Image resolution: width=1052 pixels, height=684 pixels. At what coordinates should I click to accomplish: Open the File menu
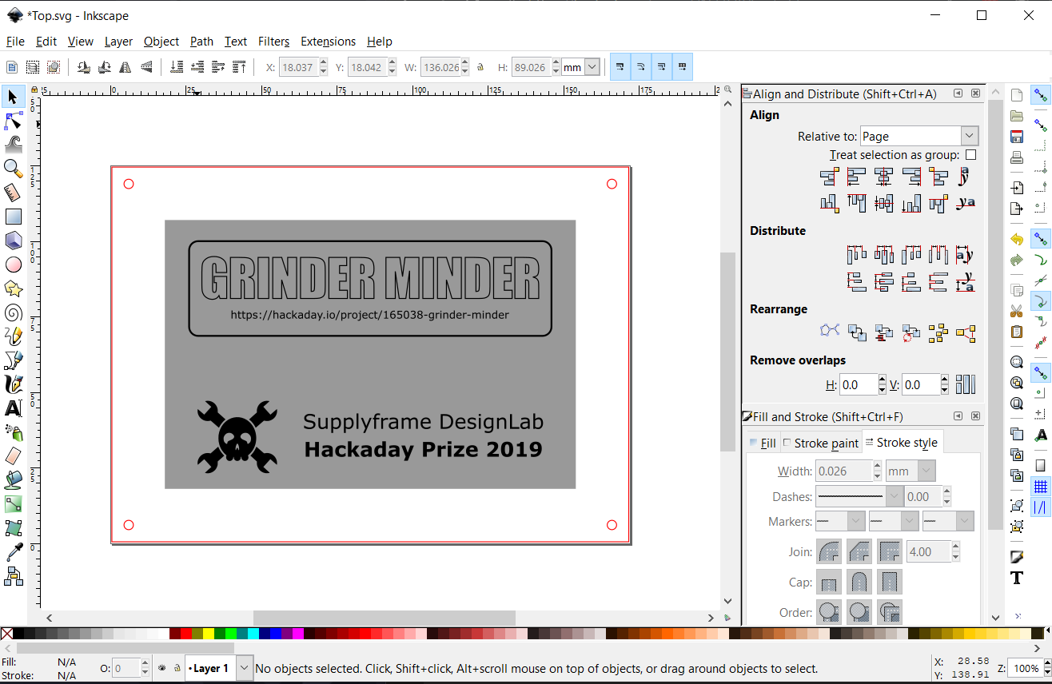15,42
